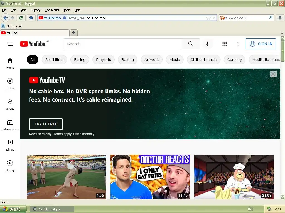Select the Playlists filter chip
Image resolution: width=285 pixels, height=213 pixels.
coord(104,60)
